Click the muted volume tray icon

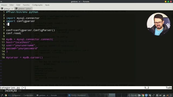[x=161, y=95]
